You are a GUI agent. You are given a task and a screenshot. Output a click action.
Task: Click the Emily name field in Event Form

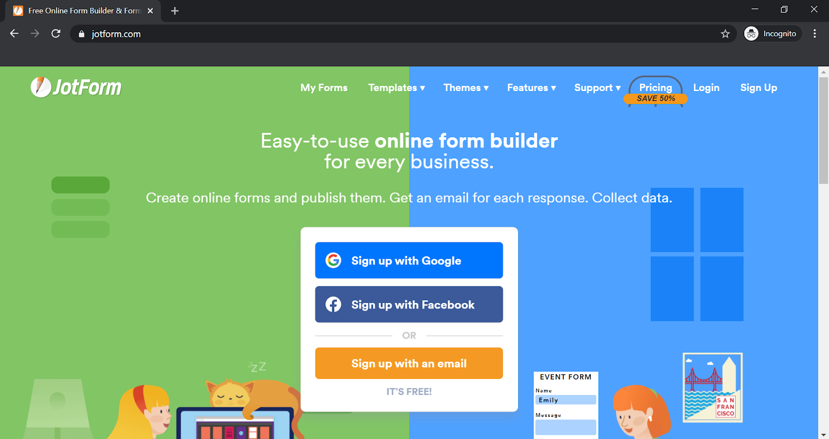[566, 400]
